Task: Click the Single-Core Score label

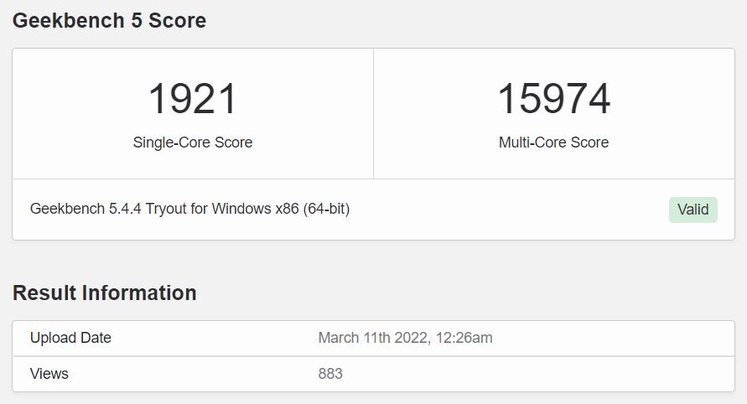Action: 193,142
